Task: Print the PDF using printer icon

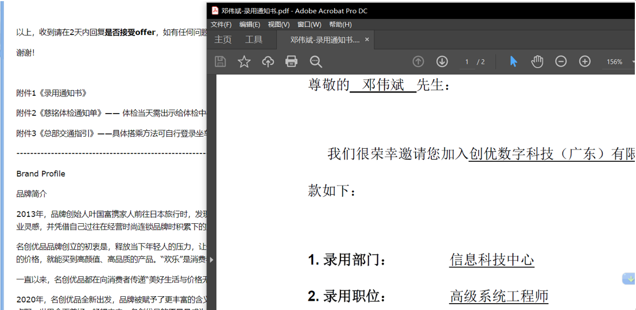Action: pos(291,61)
